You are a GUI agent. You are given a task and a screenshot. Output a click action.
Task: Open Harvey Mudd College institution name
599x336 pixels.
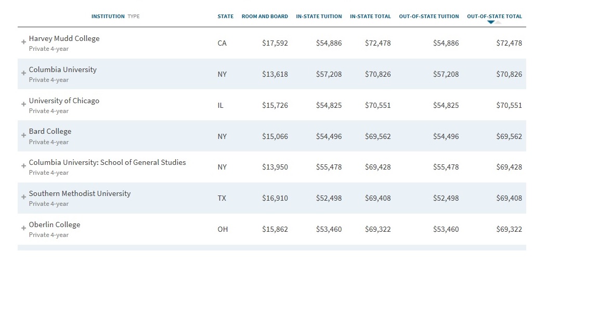click(64, 38)
